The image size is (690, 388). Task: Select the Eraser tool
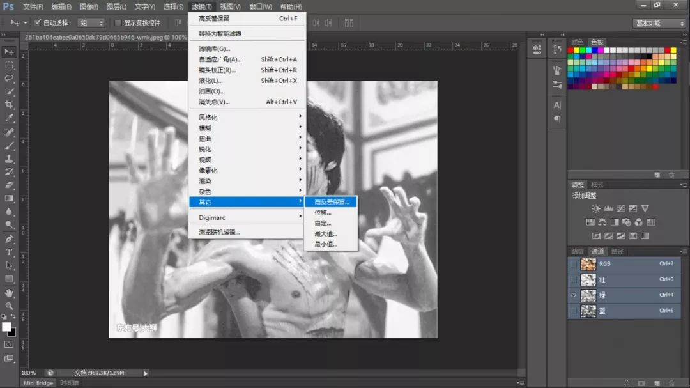pos(9,185)
